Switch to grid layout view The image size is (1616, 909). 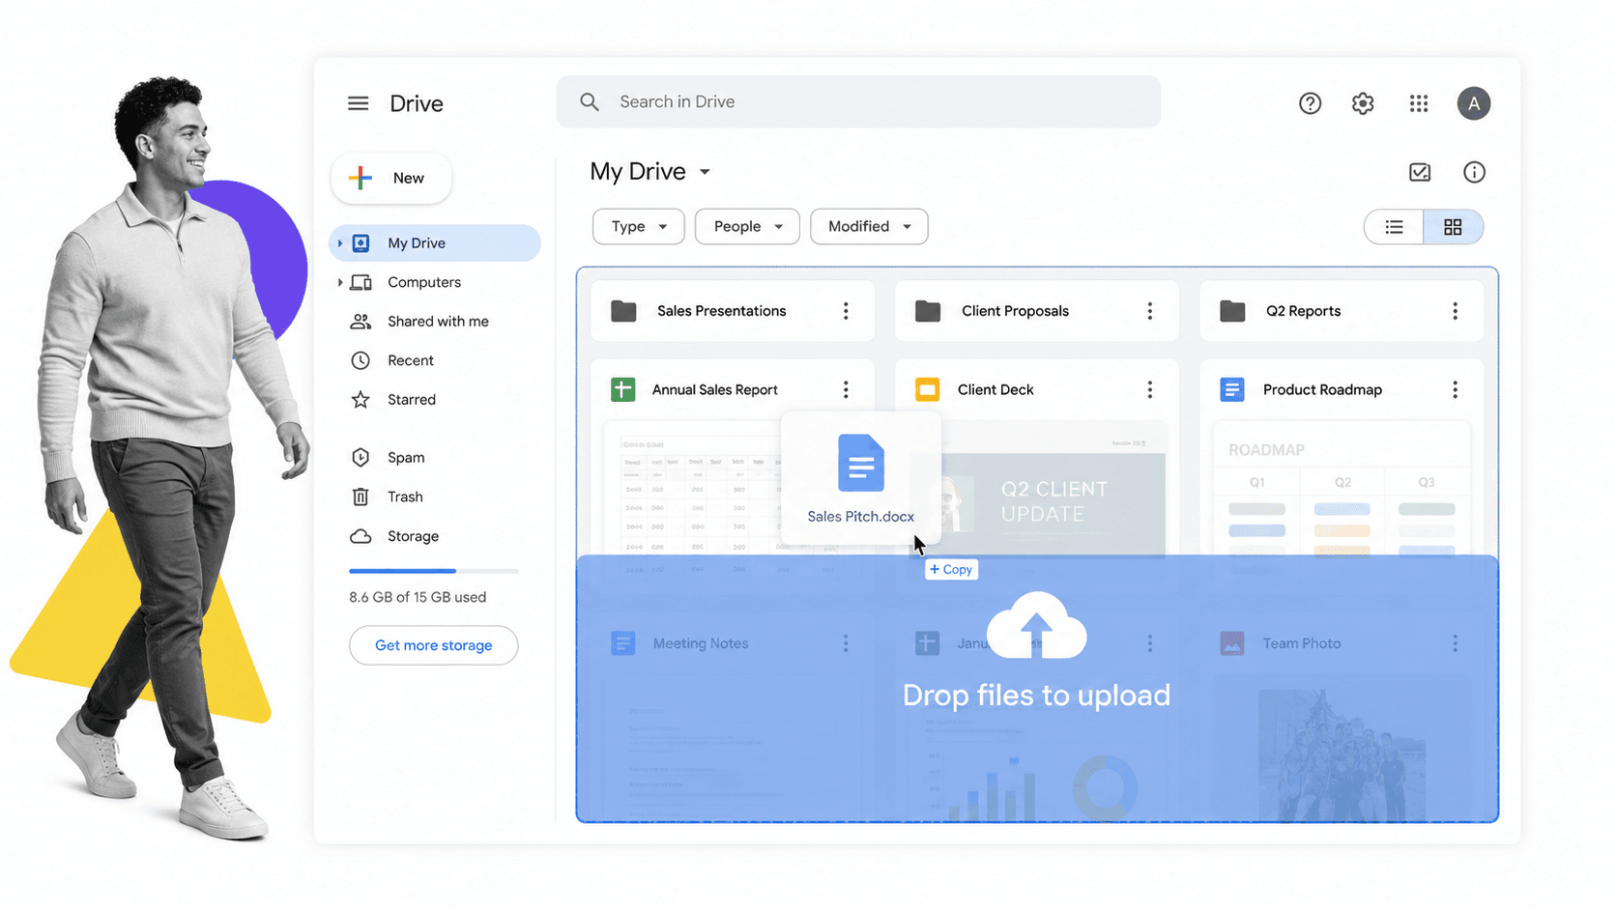click(x=1453, y=227)
